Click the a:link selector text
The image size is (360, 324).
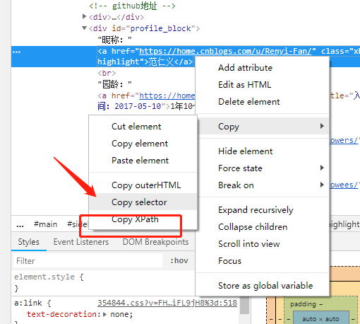tap(28, 303)
